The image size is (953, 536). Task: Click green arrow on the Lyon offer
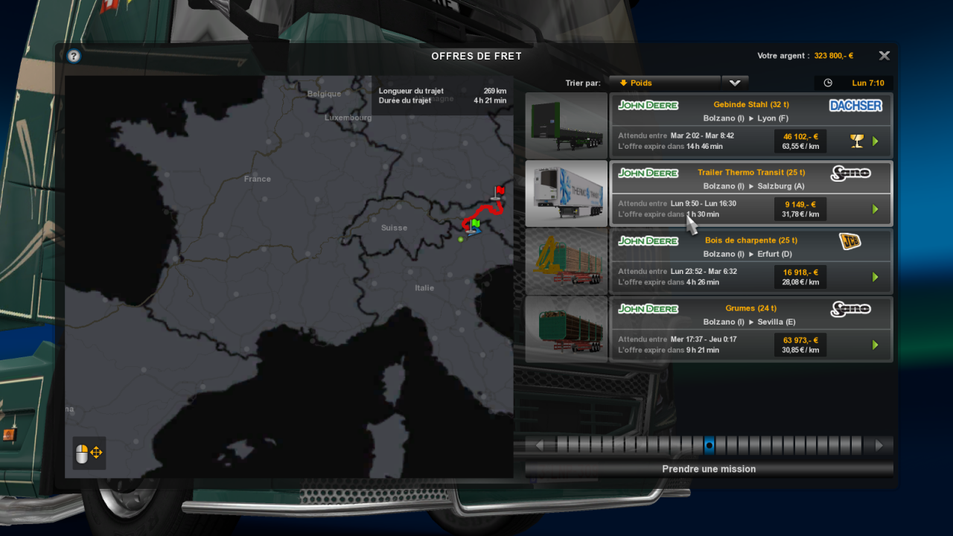coord(876,141)
